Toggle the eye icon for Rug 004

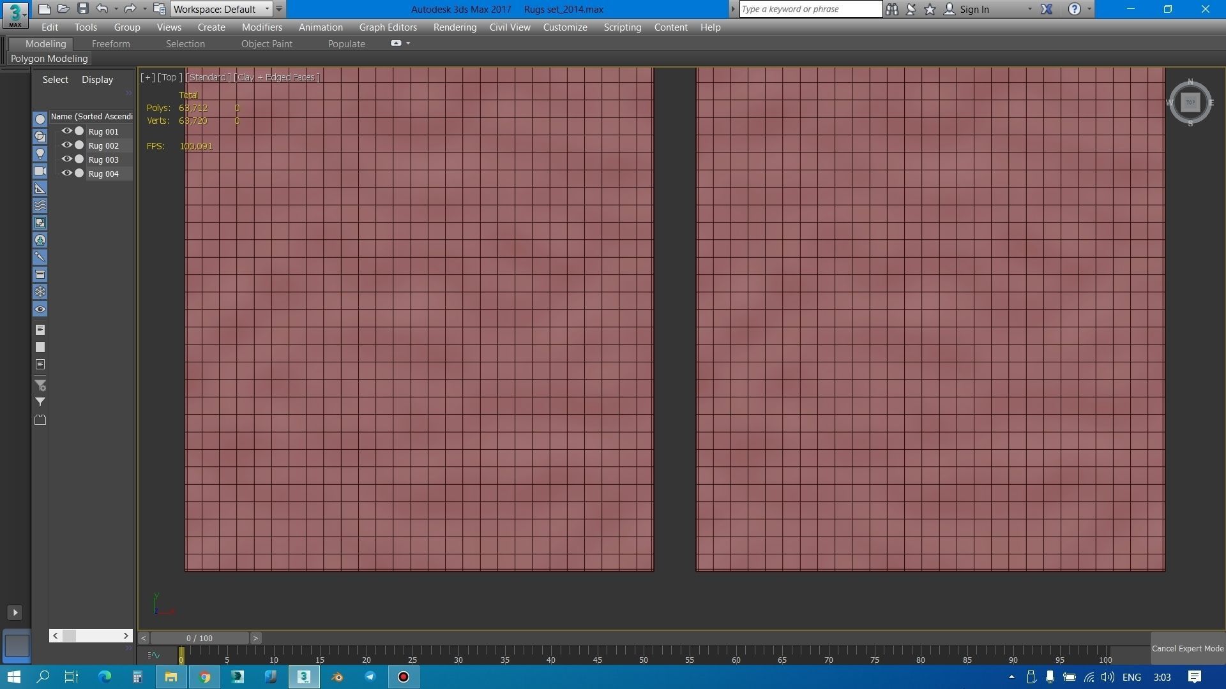[x=66, y=173]
